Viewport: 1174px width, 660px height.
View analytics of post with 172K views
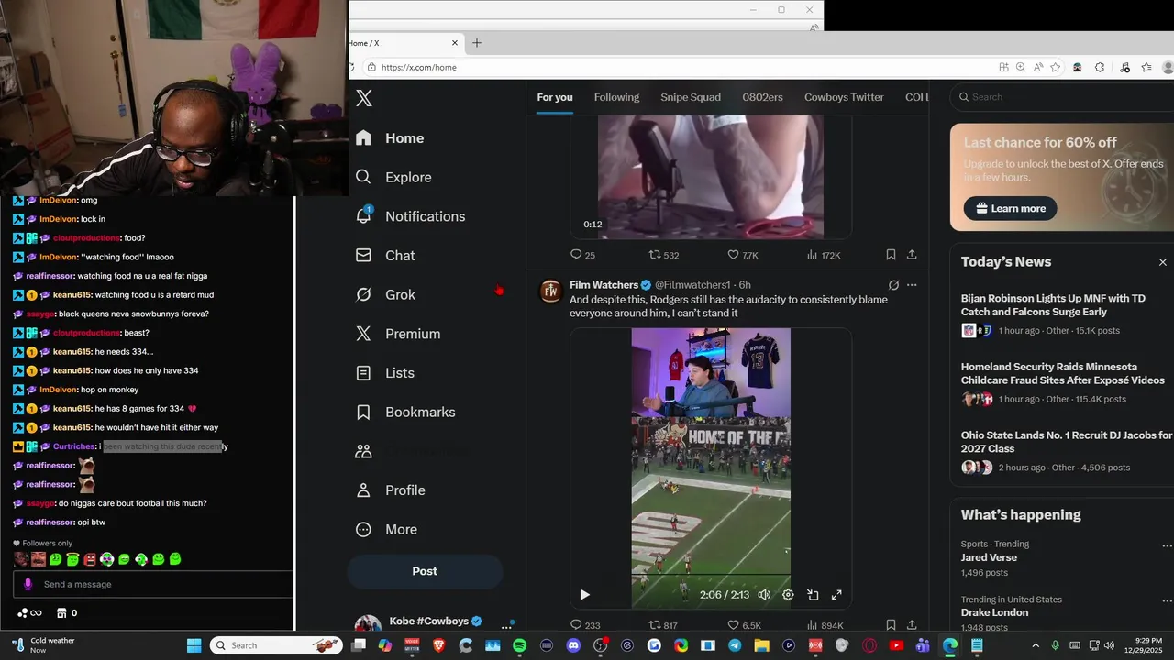[824, 255]
